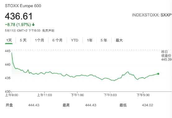The height and width of the screenshot is (118, 172).
Task: Click the 436.61 current index value
Action: tap(19, 16)
